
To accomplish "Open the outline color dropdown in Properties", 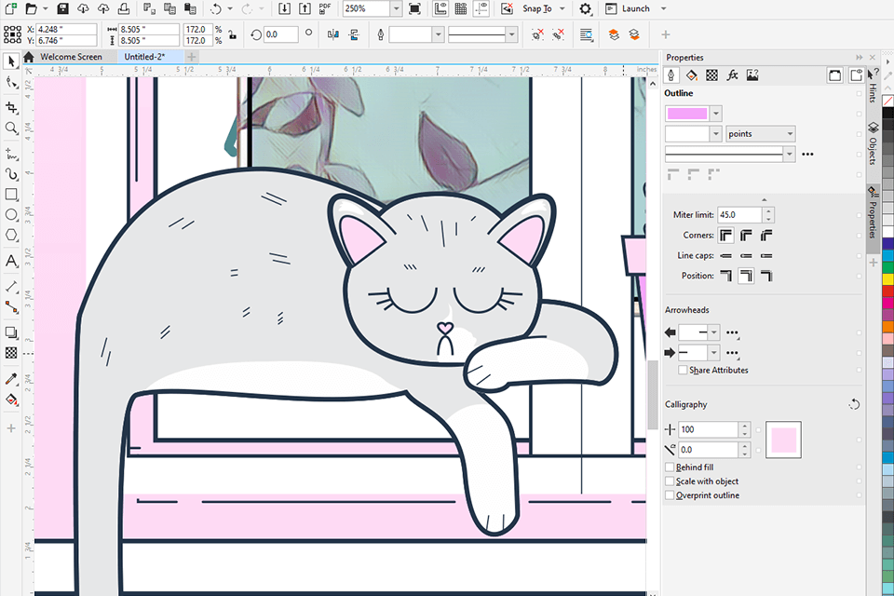I will click(716, 114).
